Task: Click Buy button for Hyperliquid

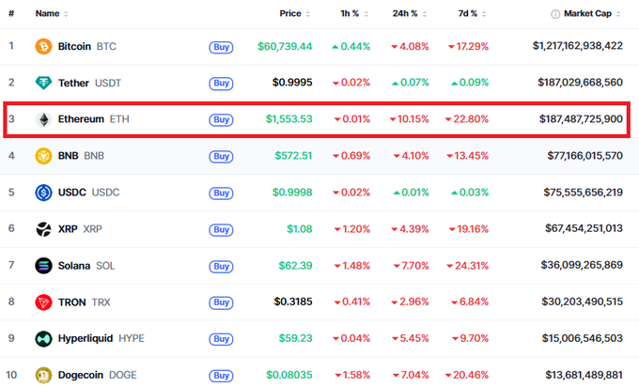Action: point(221,339)
